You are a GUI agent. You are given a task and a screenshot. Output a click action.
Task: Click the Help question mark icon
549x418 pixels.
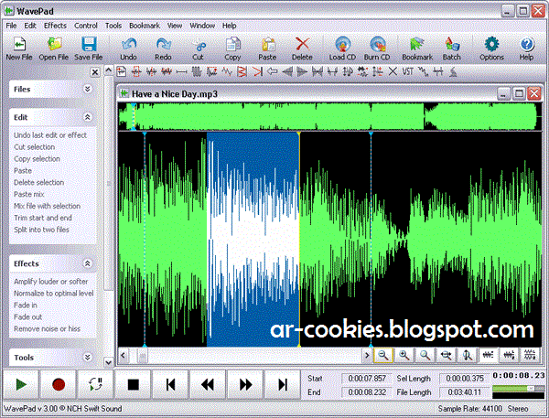click(x=526, y=48)
